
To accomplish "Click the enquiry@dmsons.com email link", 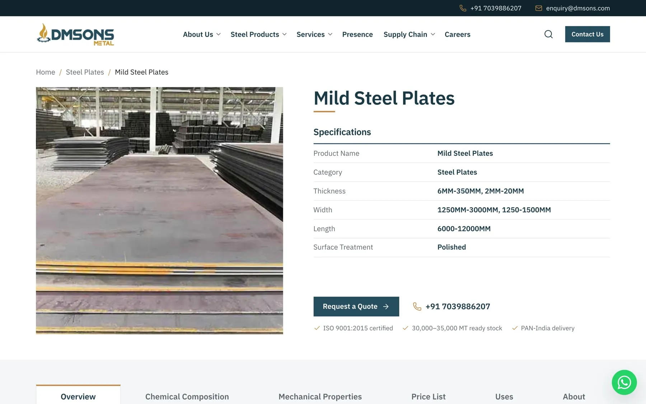I will pos(578,8).
